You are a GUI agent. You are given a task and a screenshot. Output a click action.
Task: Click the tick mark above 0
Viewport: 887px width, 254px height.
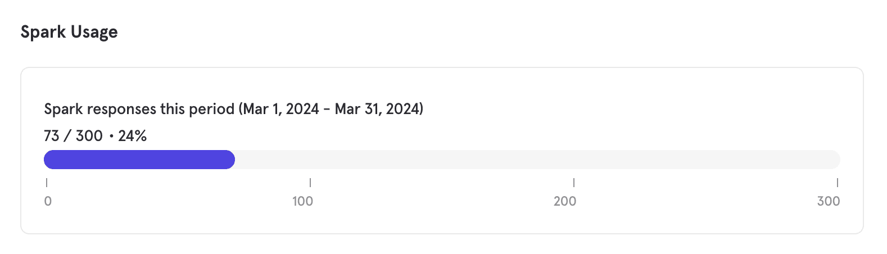pyautogui.click(x=47, y=183)
